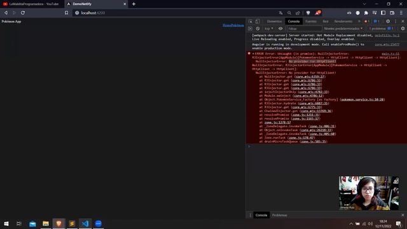Open Sublime Text from taskbar

tap(72, 223)
